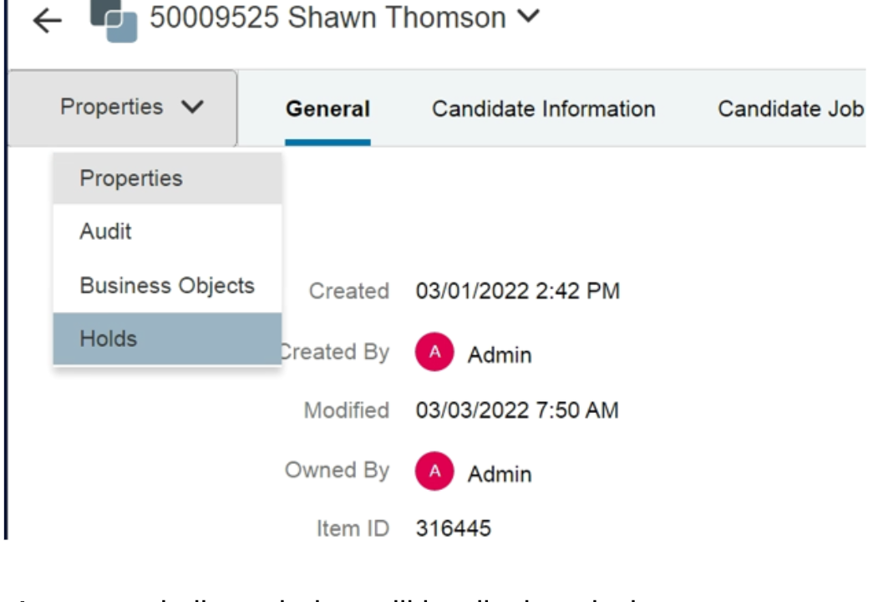Viewport: 878px width, 602px height.
Task: Click the Item ID field label
Action: pyautogui.click(x=353, y=528)
